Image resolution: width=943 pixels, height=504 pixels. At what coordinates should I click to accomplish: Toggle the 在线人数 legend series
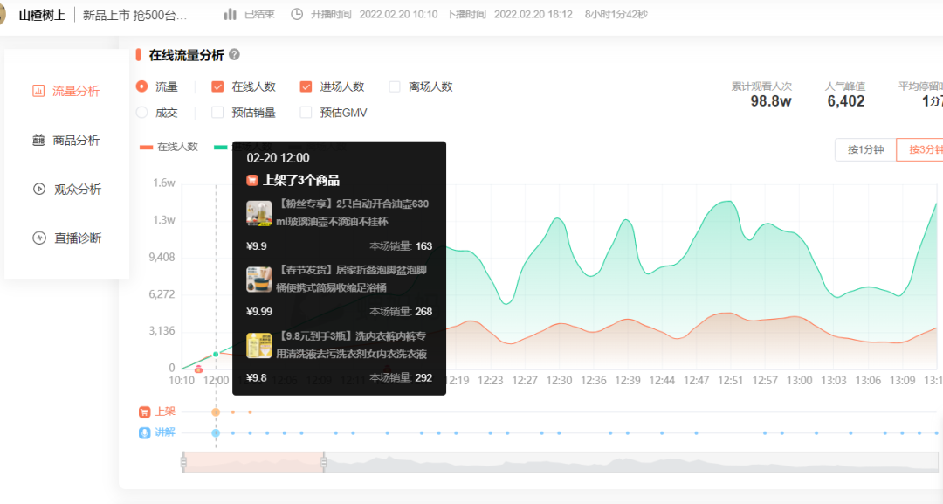coord(169,147)
